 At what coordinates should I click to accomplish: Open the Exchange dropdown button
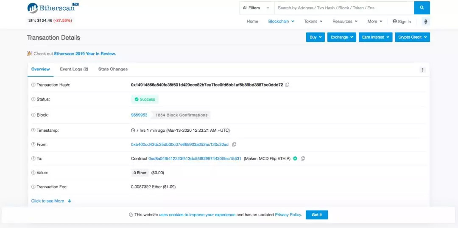pyautogui.click(x=342, y=37)
